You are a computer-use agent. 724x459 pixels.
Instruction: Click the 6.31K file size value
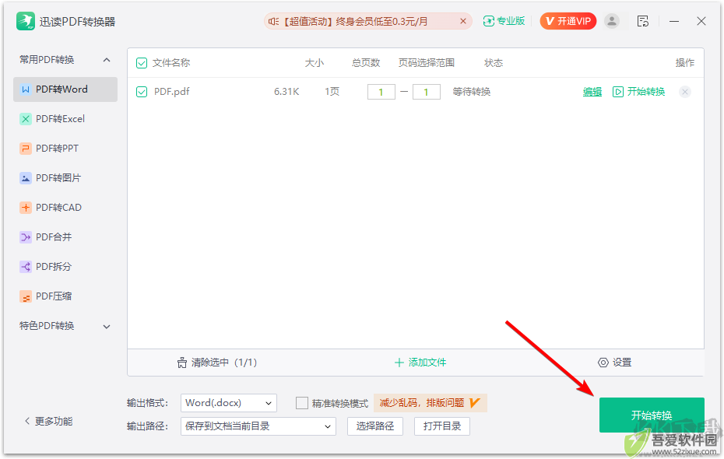pyautogui.click(x=286, y=91)
